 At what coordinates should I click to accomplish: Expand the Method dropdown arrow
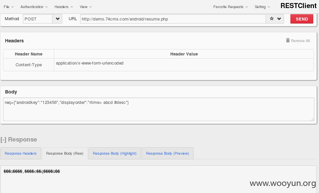[x=57, y=19]
